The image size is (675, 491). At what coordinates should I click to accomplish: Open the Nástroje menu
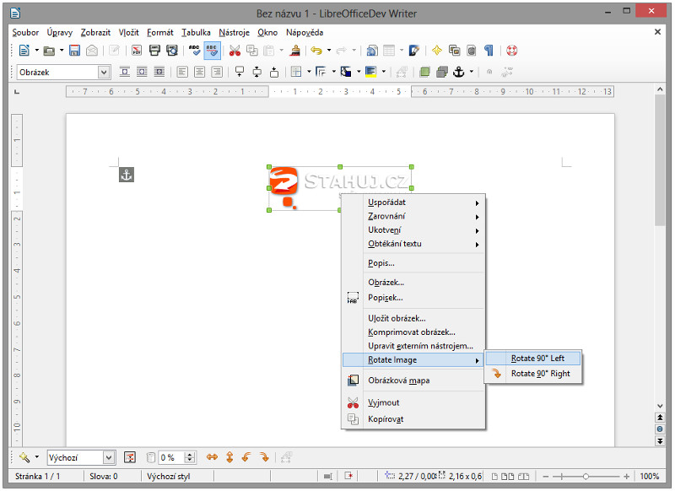(235, 33)
